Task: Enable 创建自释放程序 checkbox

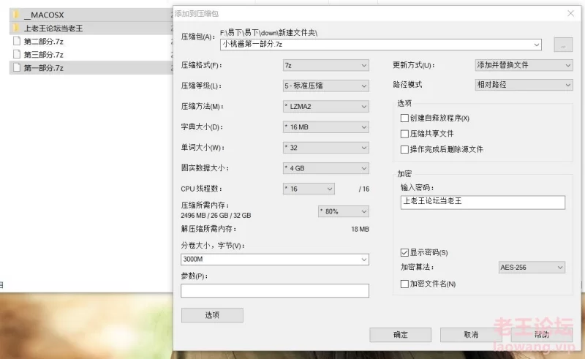Action: pos(404,118)
